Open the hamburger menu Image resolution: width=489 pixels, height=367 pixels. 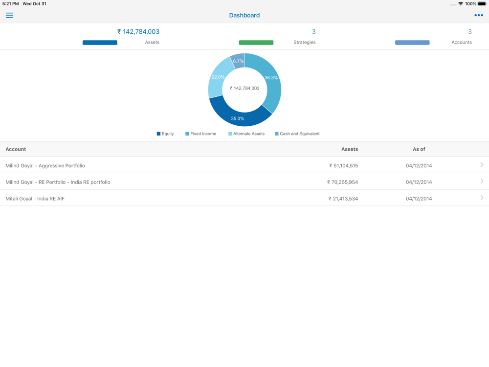[x=9, y=15]
